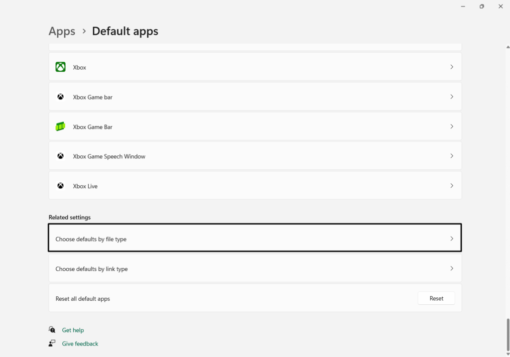The width and height of the screenshot is (510, 357).
Task: Go back to Apps via breadcrumb
Action: [62, 31]
